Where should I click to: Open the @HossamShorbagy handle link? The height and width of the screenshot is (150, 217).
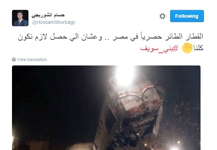pyautogui.click(x=53, y=22)
